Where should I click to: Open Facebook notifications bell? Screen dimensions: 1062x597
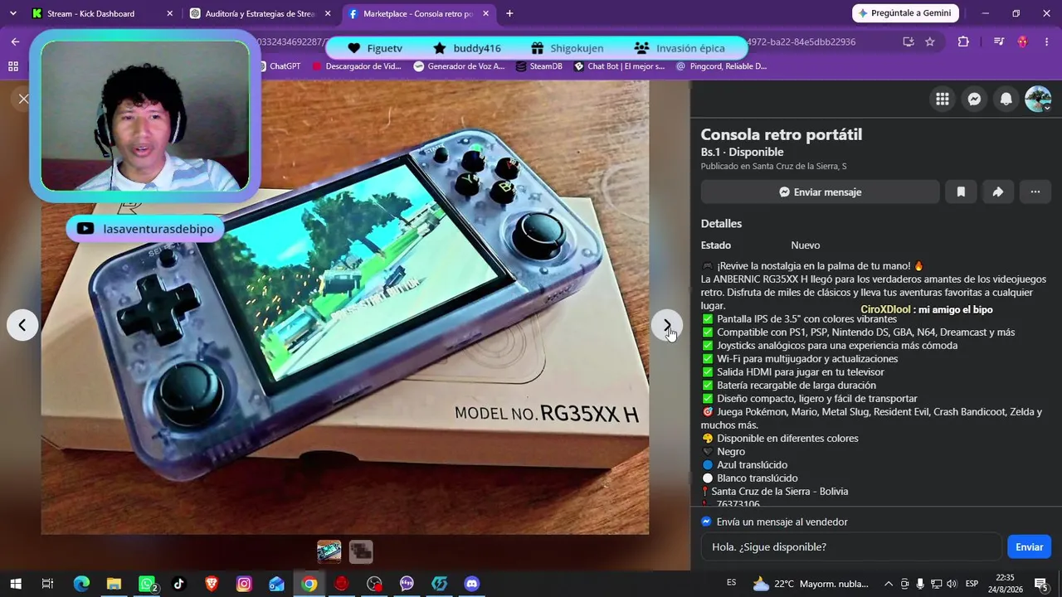[x=1006, y=99]
